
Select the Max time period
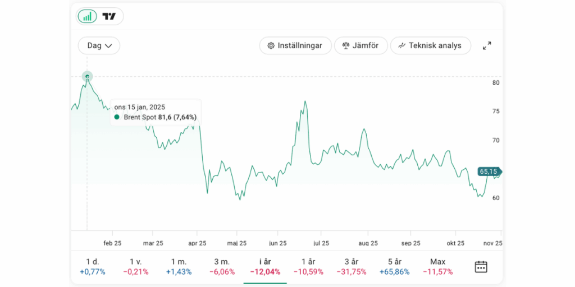pos(437,267)
